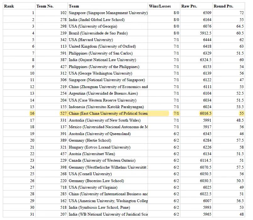Select Philippines University of the Philippines cell
Screen dimensions: 253x220
(107, 66)
